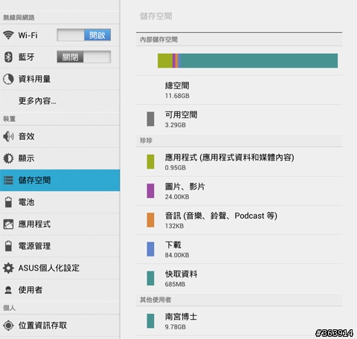Turn on the Bluetooth switch
The height and width of the screenshot is (339, 357).
click(x=84, y=56)
